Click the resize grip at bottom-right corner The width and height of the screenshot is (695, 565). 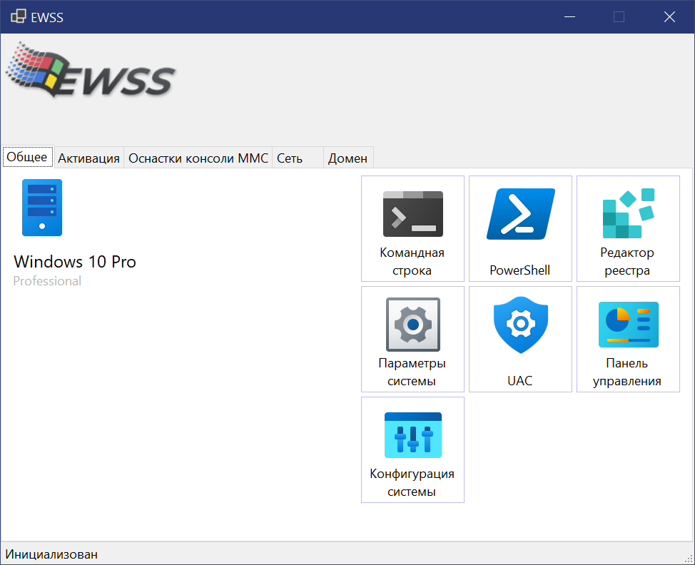pos(688,558)
